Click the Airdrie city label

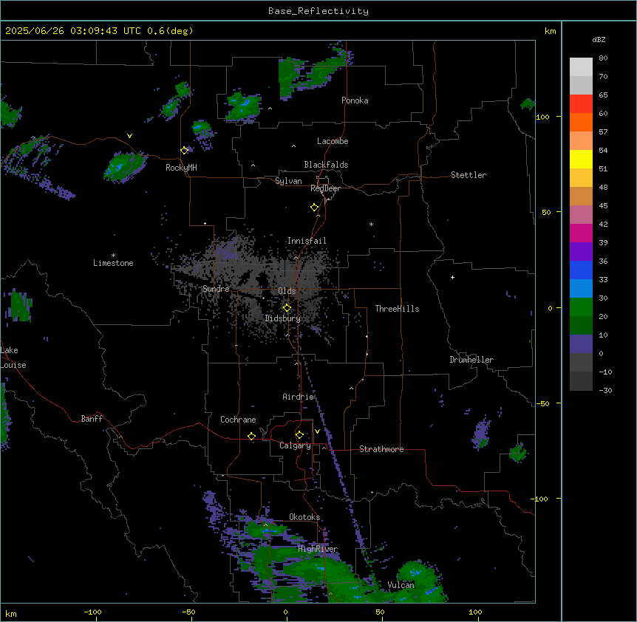tap(299, 397)
